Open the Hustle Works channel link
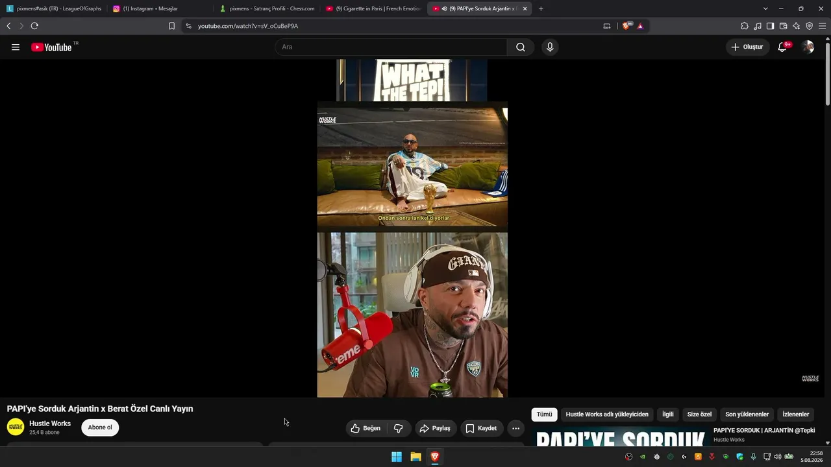 tap(50, 424)
